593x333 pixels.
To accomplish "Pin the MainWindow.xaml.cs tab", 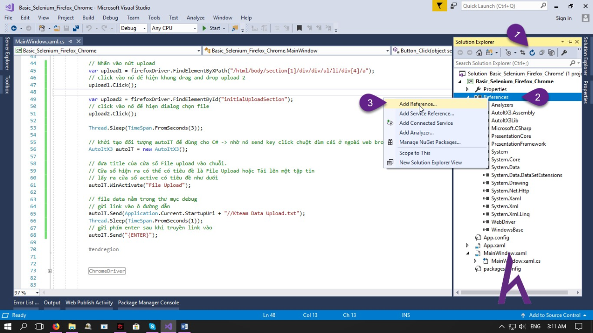I will click(70, 42).
